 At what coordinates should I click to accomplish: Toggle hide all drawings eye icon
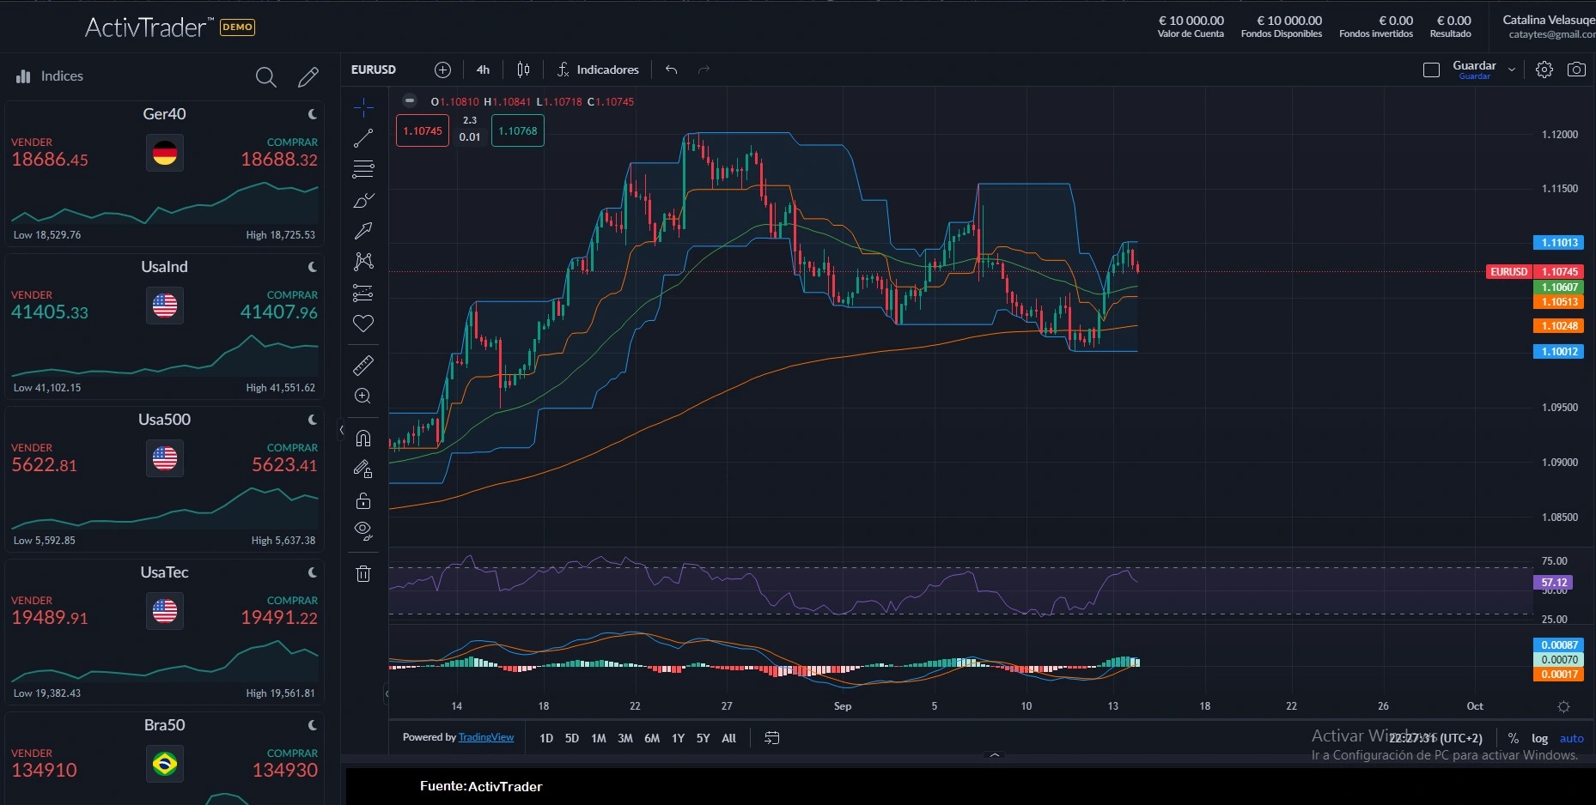(363, 530)
